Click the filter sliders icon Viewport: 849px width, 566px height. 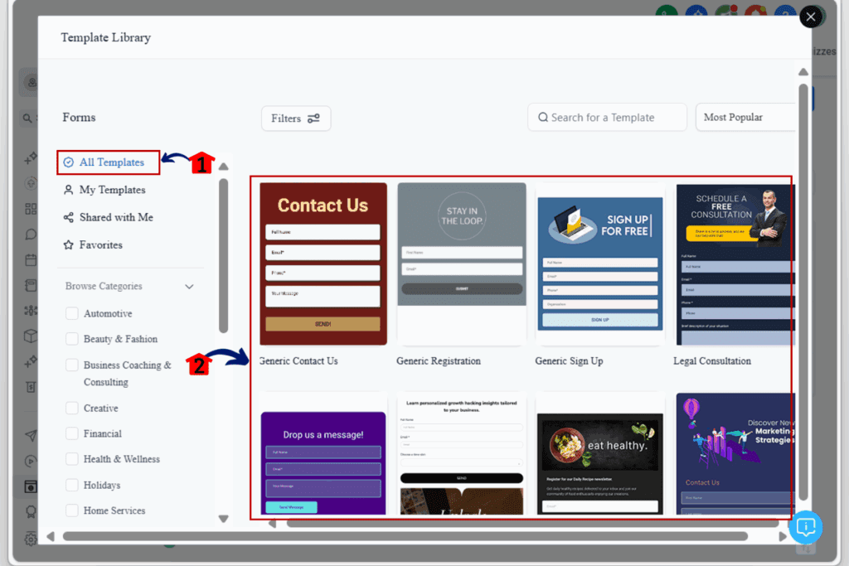[313, 119]
